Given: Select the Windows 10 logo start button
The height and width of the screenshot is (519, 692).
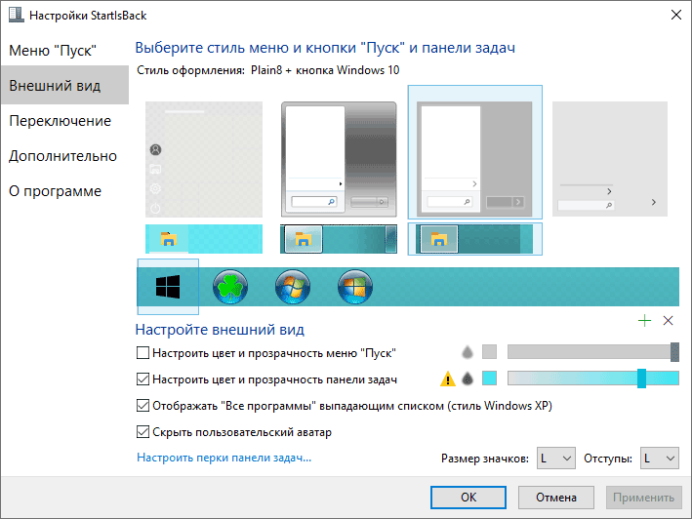Looking at the screenshot, I should coord(168,287).
